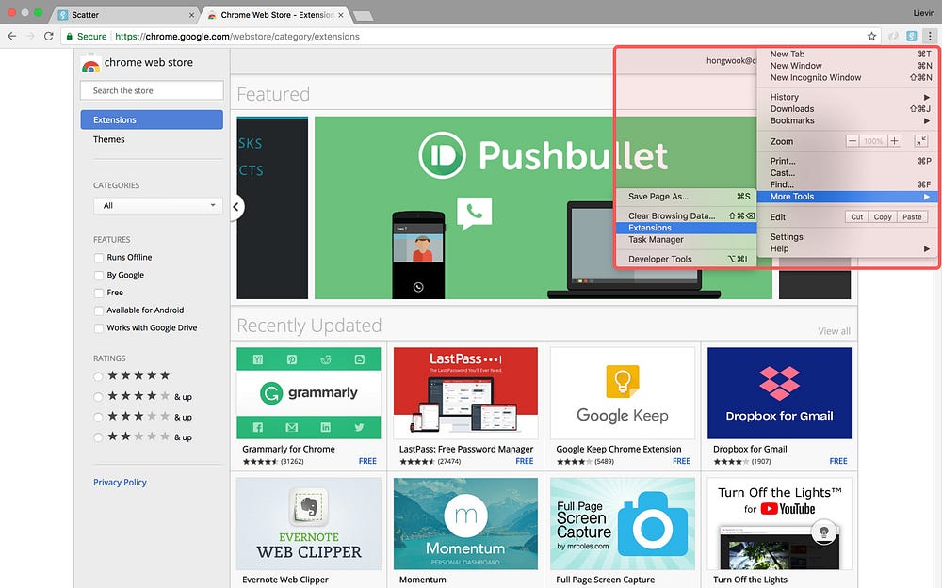Enable Available for Android filter
The width and height of the screenshot is (942, 588).
99,310
